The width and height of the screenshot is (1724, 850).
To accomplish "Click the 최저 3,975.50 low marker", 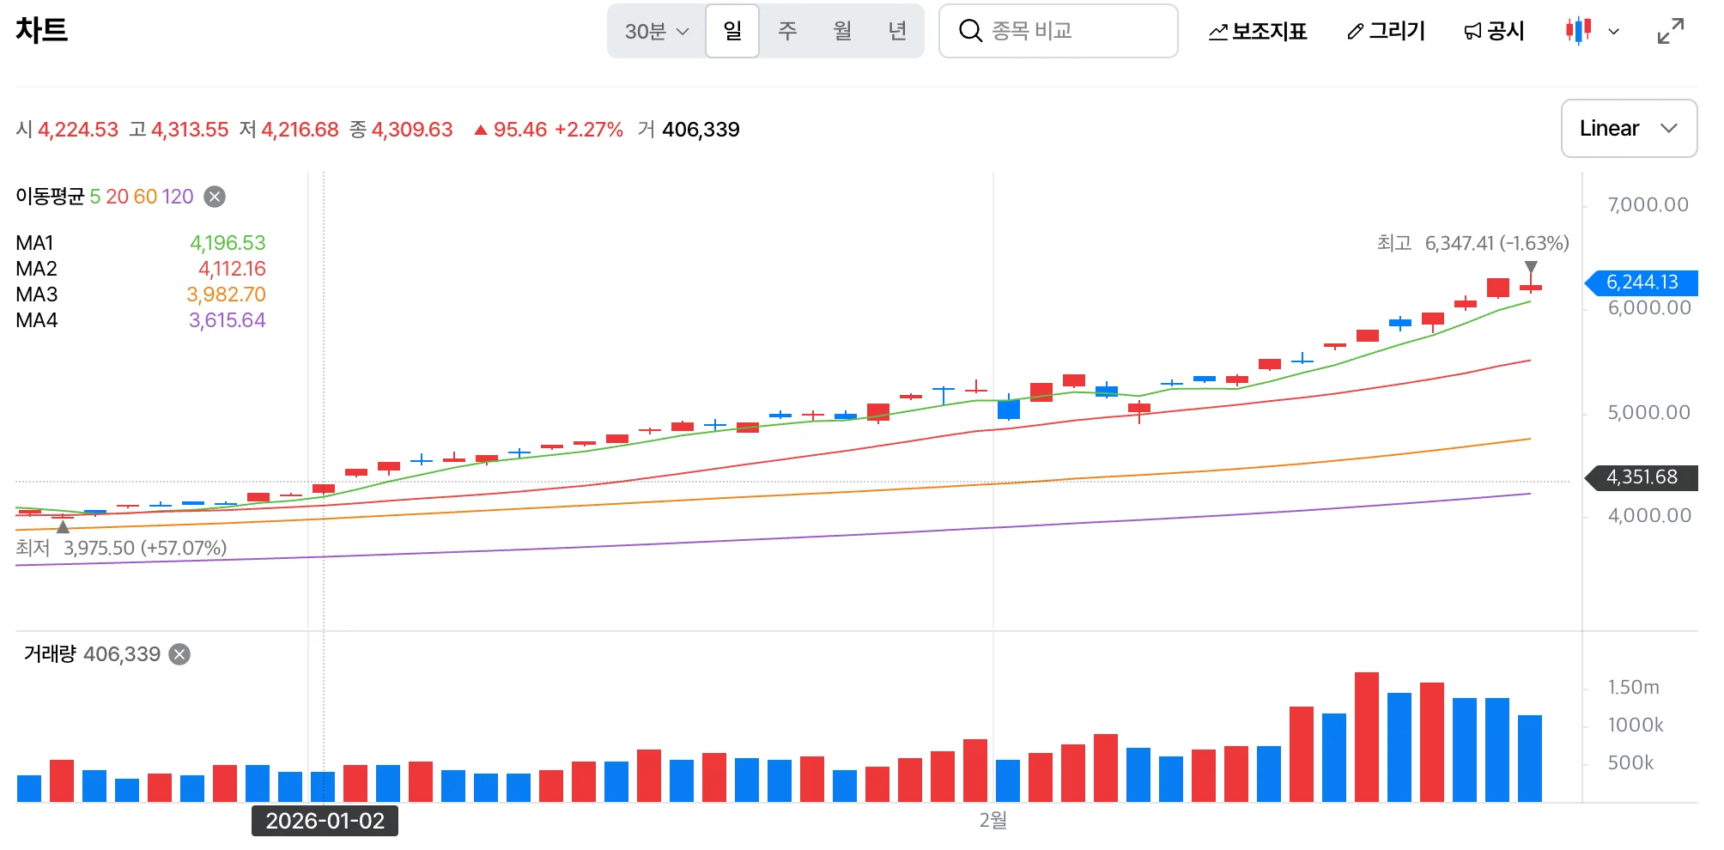I will pos(121,548).
